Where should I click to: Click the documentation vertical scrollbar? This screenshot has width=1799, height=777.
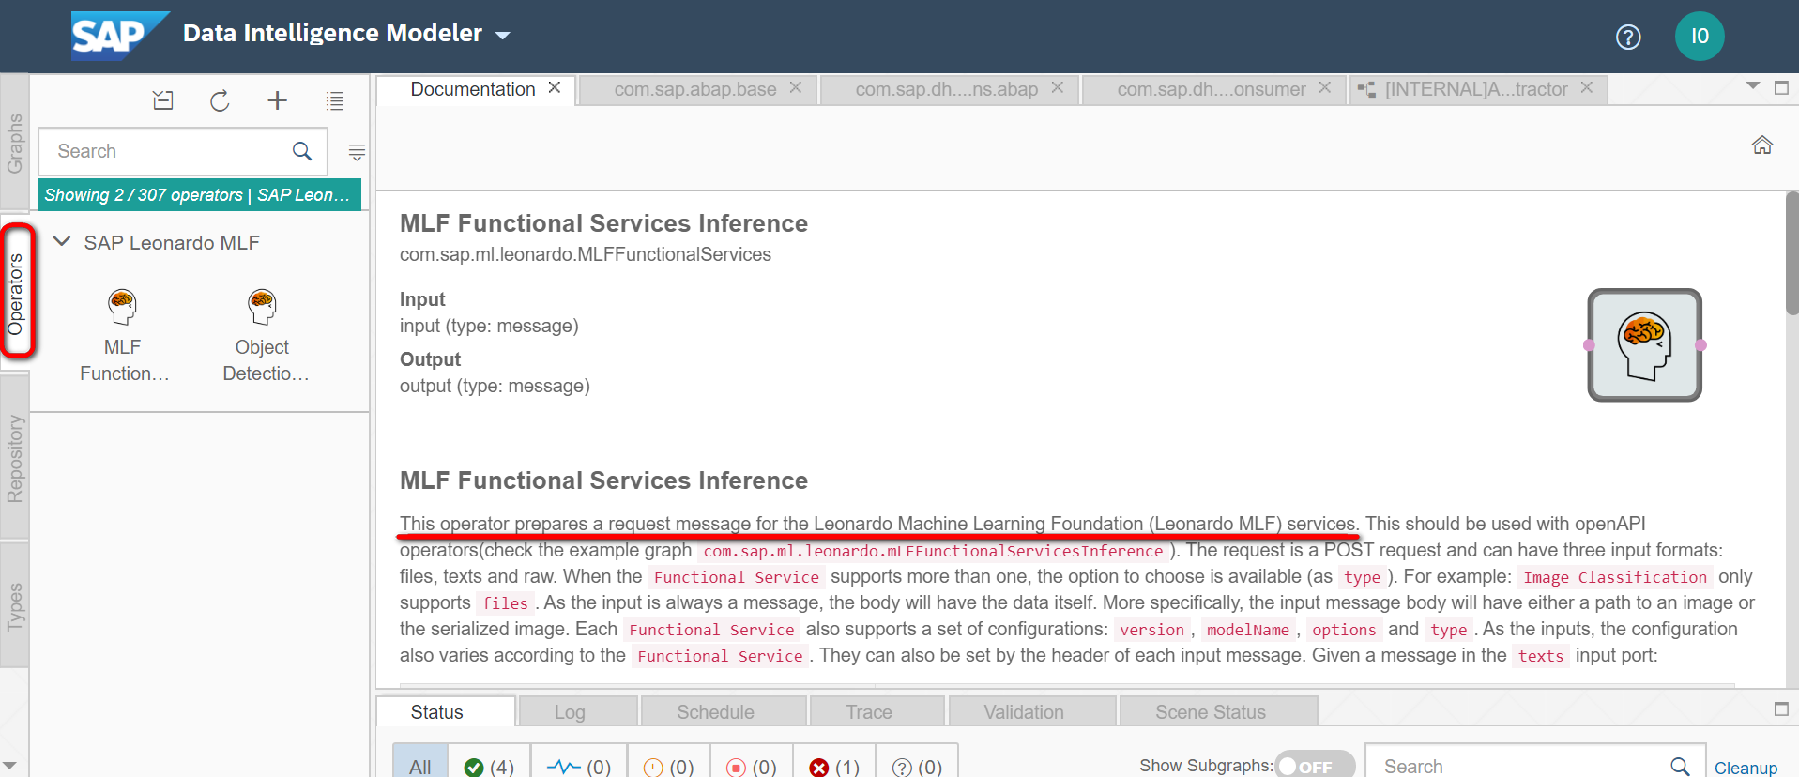coord(1791,253)
